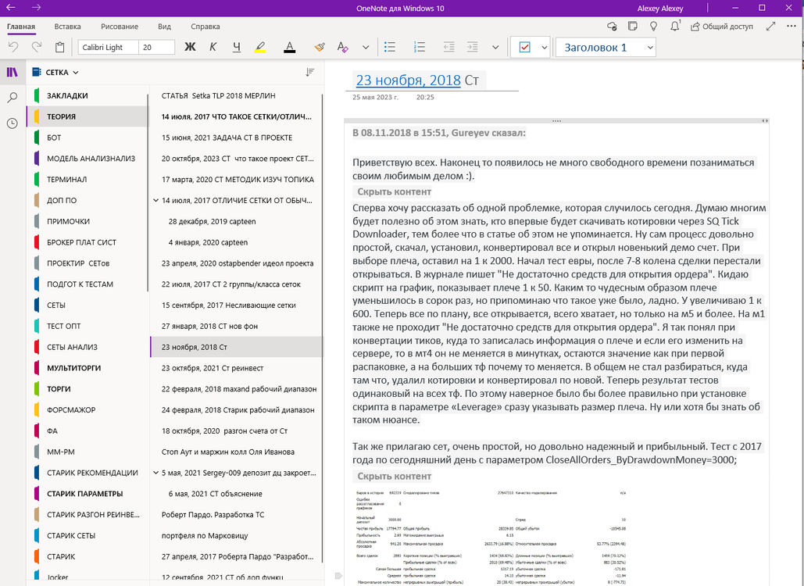Open the СЕТКА notebook dropdown
This screenshot has width=804, height=586.
[55, 73]
